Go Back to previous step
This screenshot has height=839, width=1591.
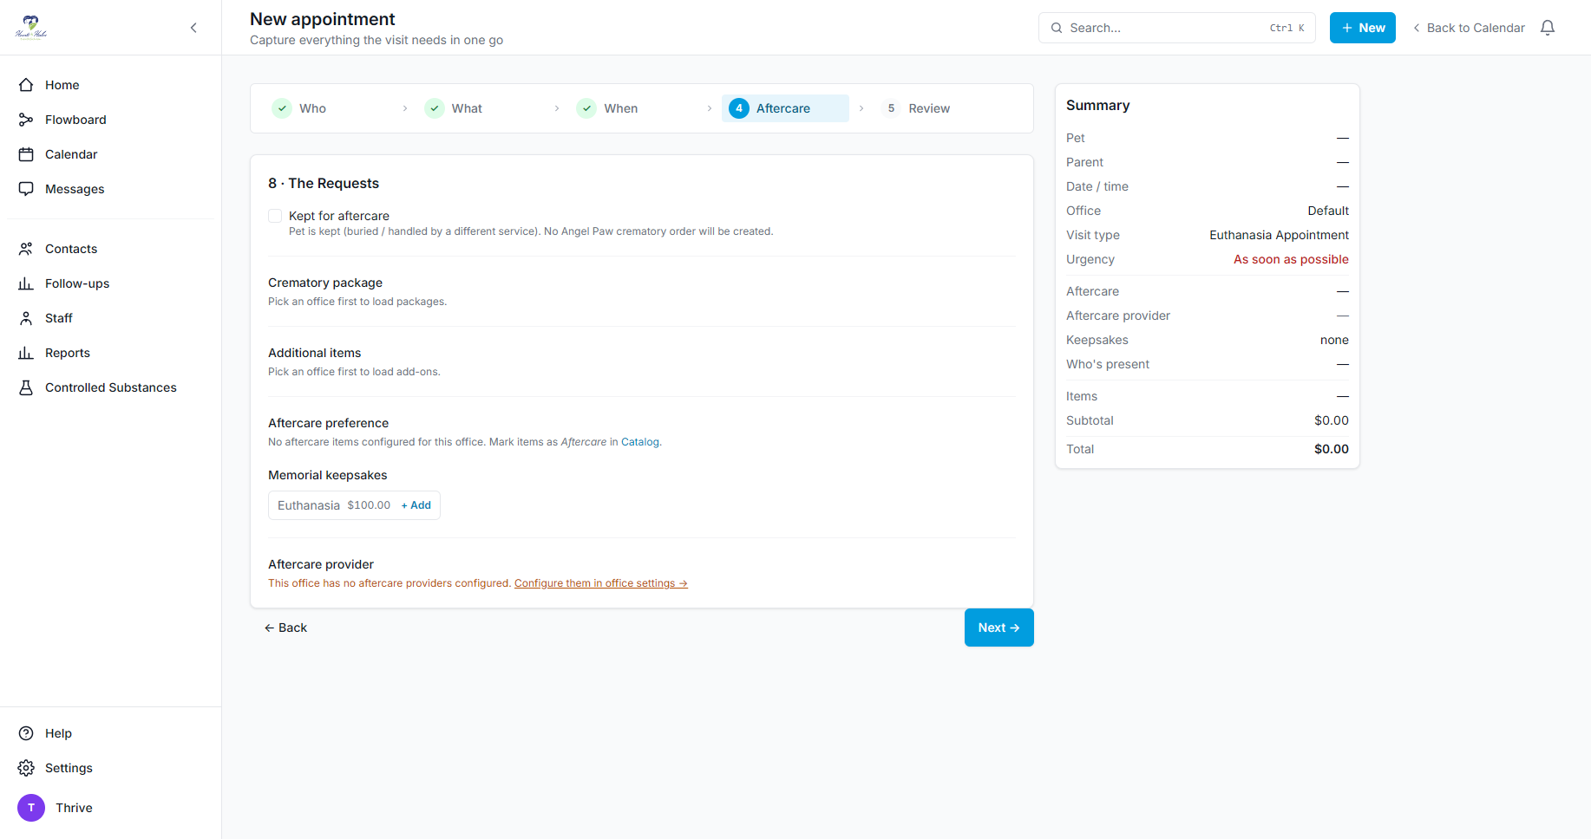coord(285,628)
